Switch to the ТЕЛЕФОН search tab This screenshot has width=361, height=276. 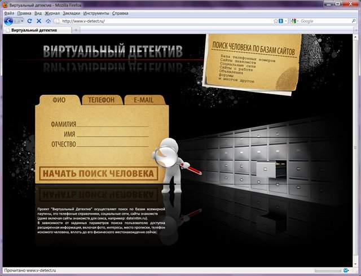(102, 100)
